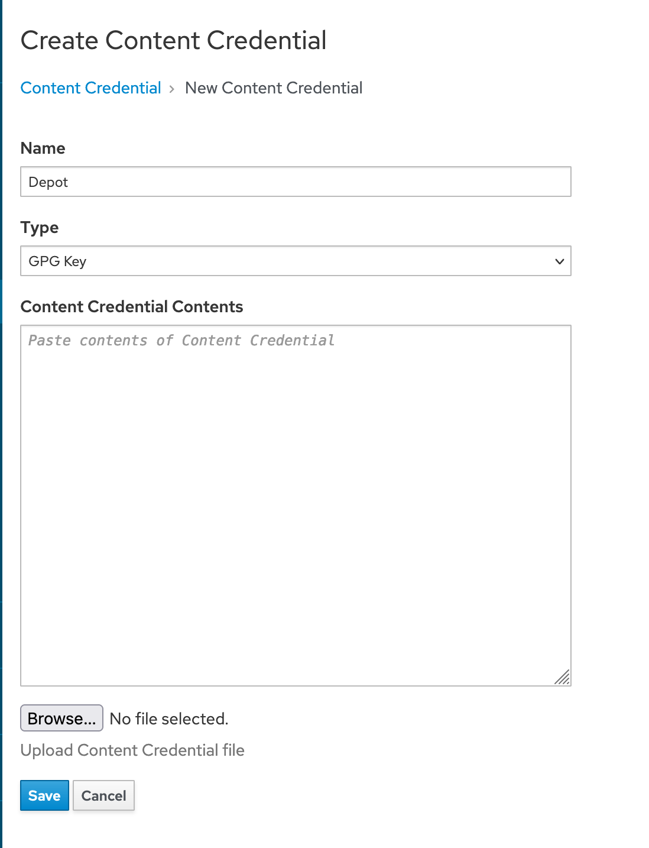The height and width of the screenshot is (848, 649).
Task: Focus the Content Credential Contents textarea
Action: pyautogui.click(x=296, y=506)
